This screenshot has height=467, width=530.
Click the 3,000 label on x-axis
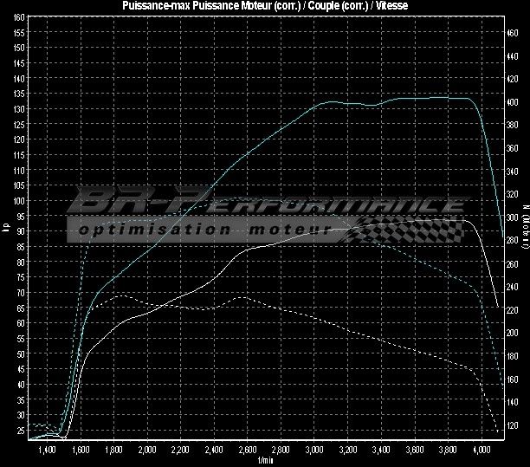[x=313, y=451]
